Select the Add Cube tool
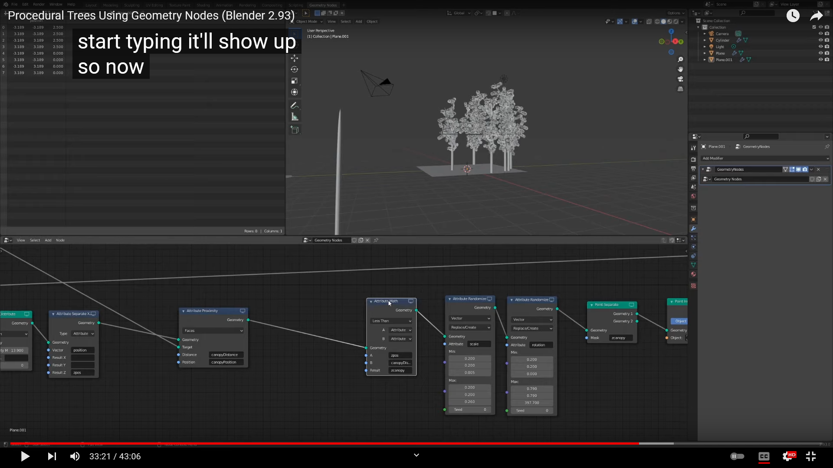 [295, 130]
